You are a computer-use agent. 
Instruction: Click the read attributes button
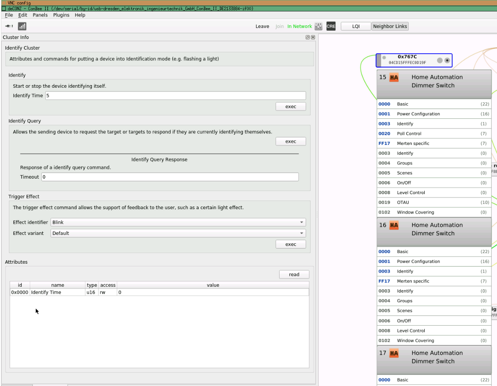[294, 274]
